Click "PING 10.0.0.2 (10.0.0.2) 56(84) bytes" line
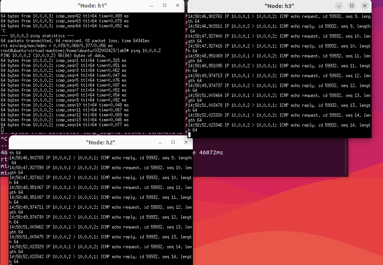 click(53, 56)
